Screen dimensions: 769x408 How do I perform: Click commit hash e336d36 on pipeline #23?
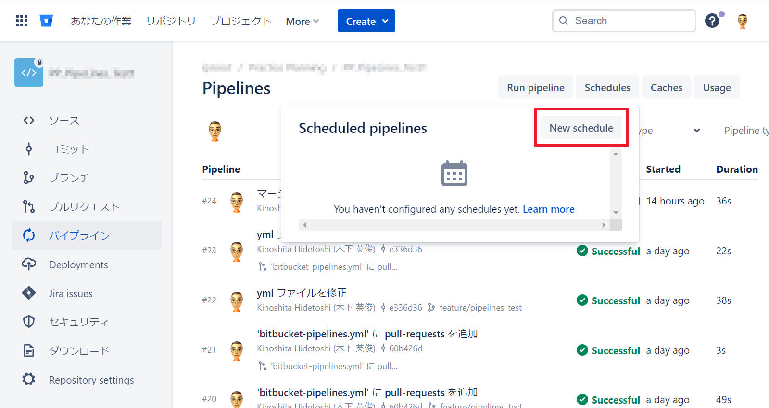coord(405,249)
